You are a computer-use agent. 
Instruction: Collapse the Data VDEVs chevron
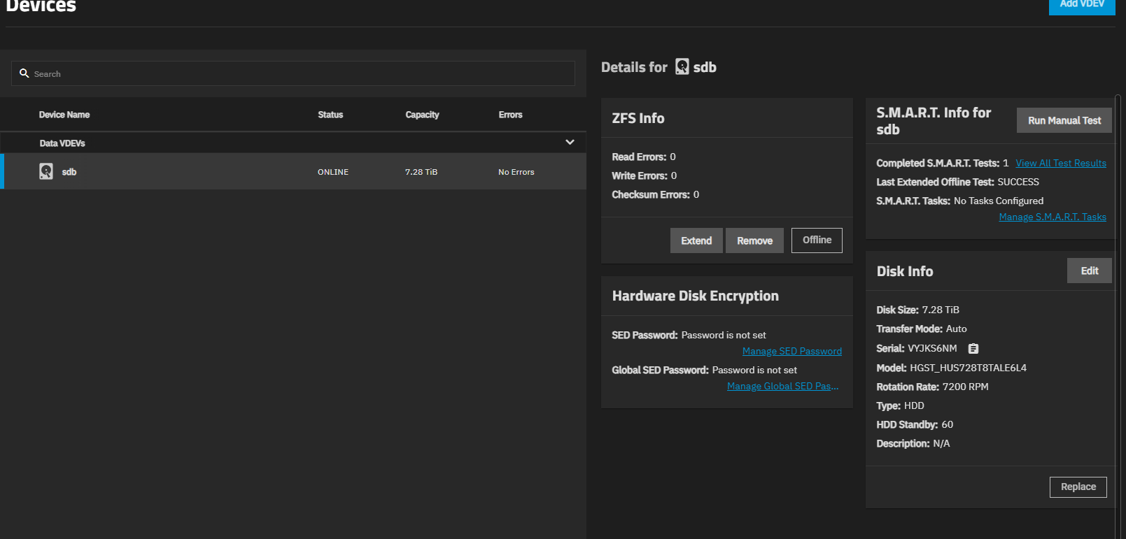[570, 142]
